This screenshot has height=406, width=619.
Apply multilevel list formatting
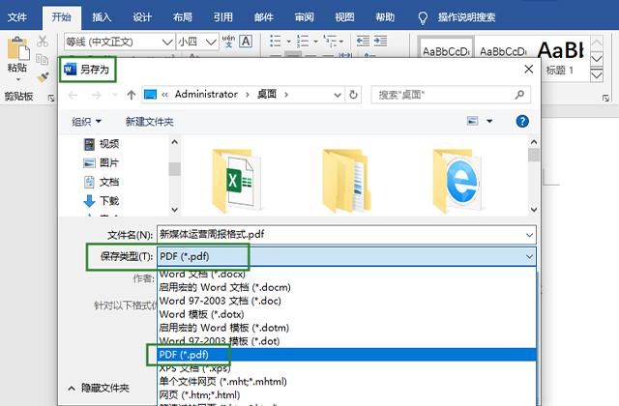(x=330, y=41)
